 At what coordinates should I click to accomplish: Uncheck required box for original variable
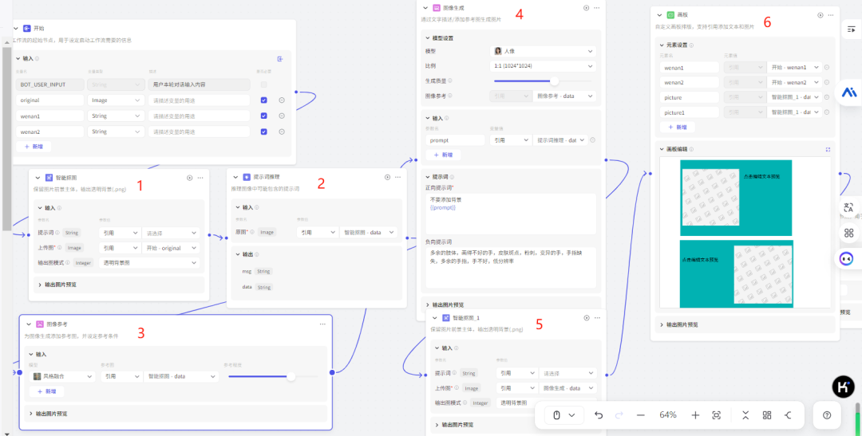264,100
